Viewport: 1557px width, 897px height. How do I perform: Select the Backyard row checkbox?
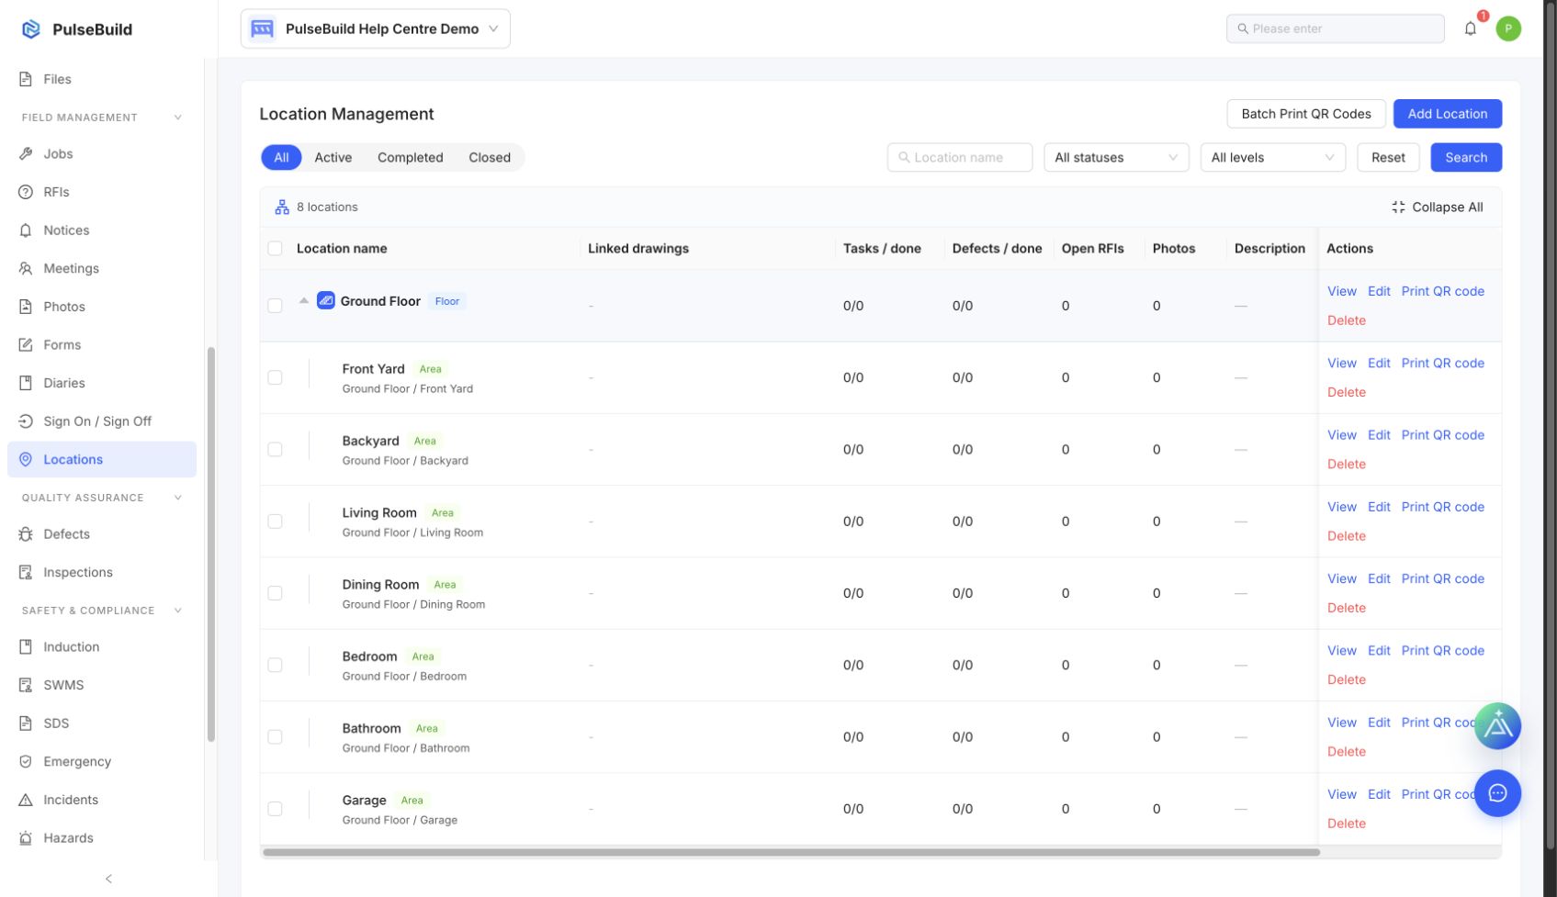click(275, 449)
